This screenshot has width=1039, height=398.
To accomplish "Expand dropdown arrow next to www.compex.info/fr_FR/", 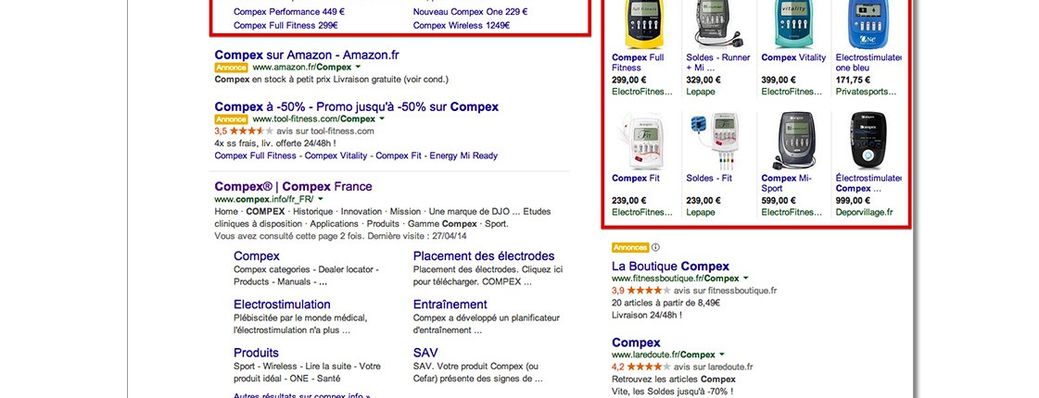I will [x=320, y=199].
